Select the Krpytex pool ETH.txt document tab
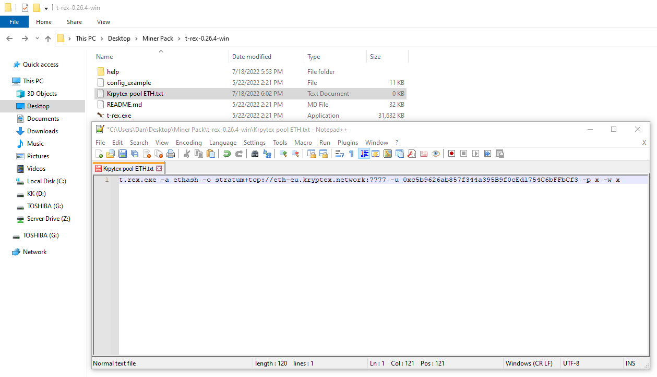 (x=128, y=169)
